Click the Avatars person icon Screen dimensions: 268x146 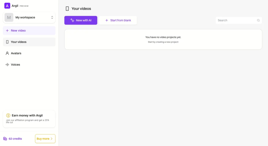click(7, 53)
